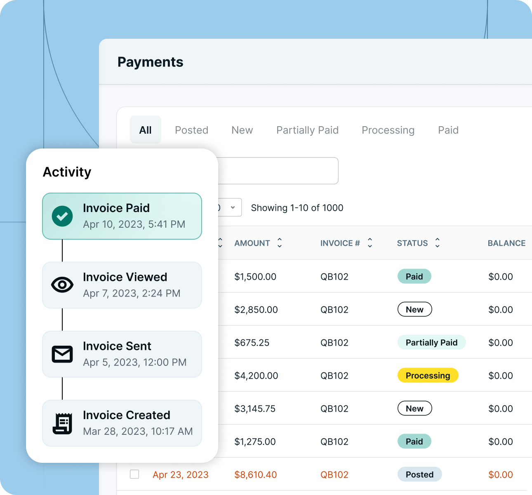
Task: Click the Mar 28, 2023, 10:17 AM timestamp
Action: coord(138,431)
